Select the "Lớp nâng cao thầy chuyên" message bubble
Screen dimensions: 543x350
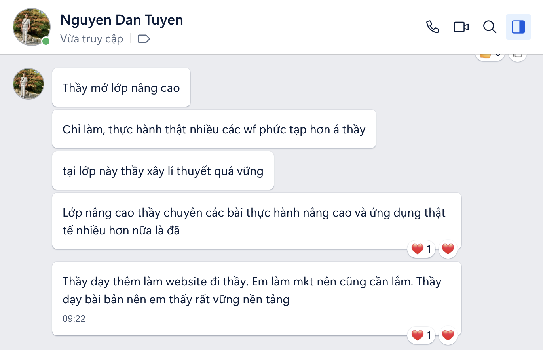point(256,221)
